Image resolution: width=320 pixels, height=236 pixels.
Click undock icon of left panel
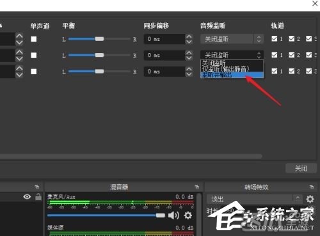tap(36, 187)
